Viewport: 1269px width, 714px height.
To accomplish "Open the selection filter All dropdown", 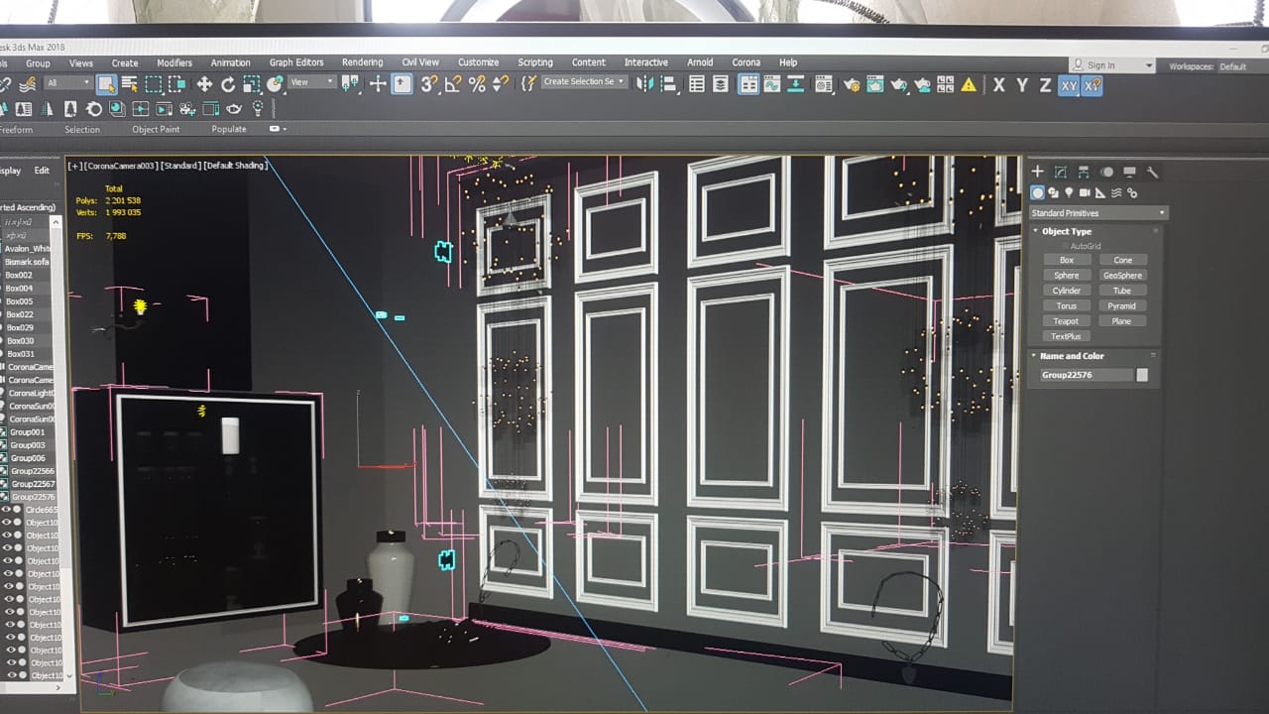I will tap(66, 82).
